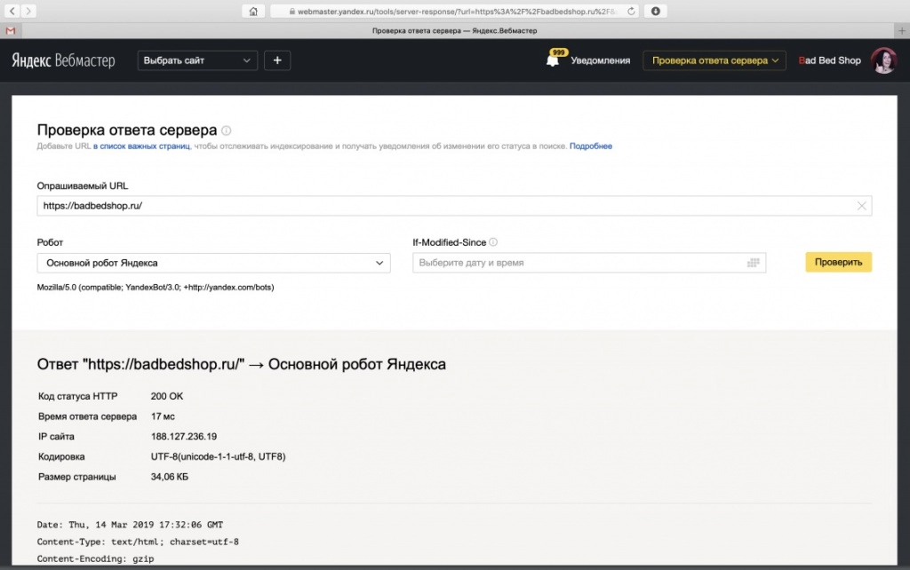
Task: Open the user profile avatar
Action: (883, 60)
